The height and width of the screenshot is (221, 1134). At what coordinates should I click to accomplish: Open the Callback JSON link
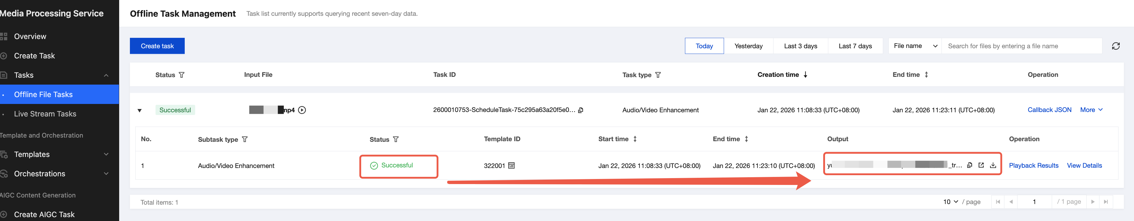click(1049, 110)
